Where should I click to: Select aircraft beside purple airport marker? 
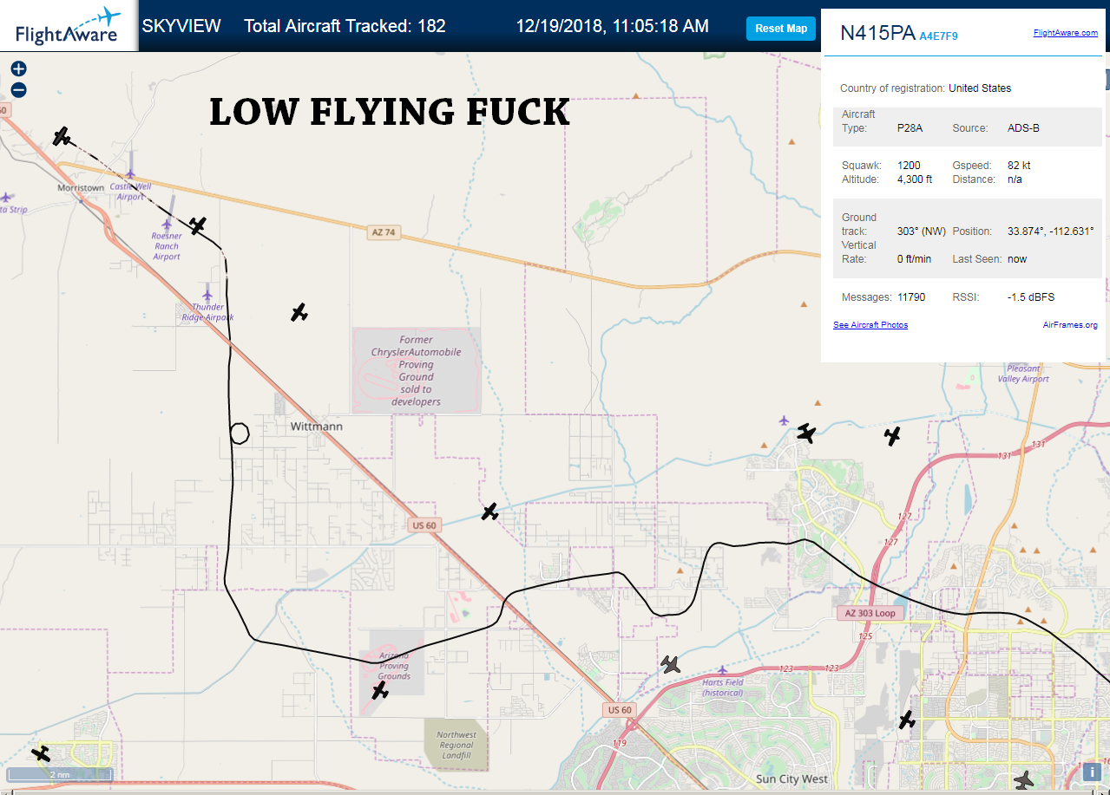tap(807, 433)
